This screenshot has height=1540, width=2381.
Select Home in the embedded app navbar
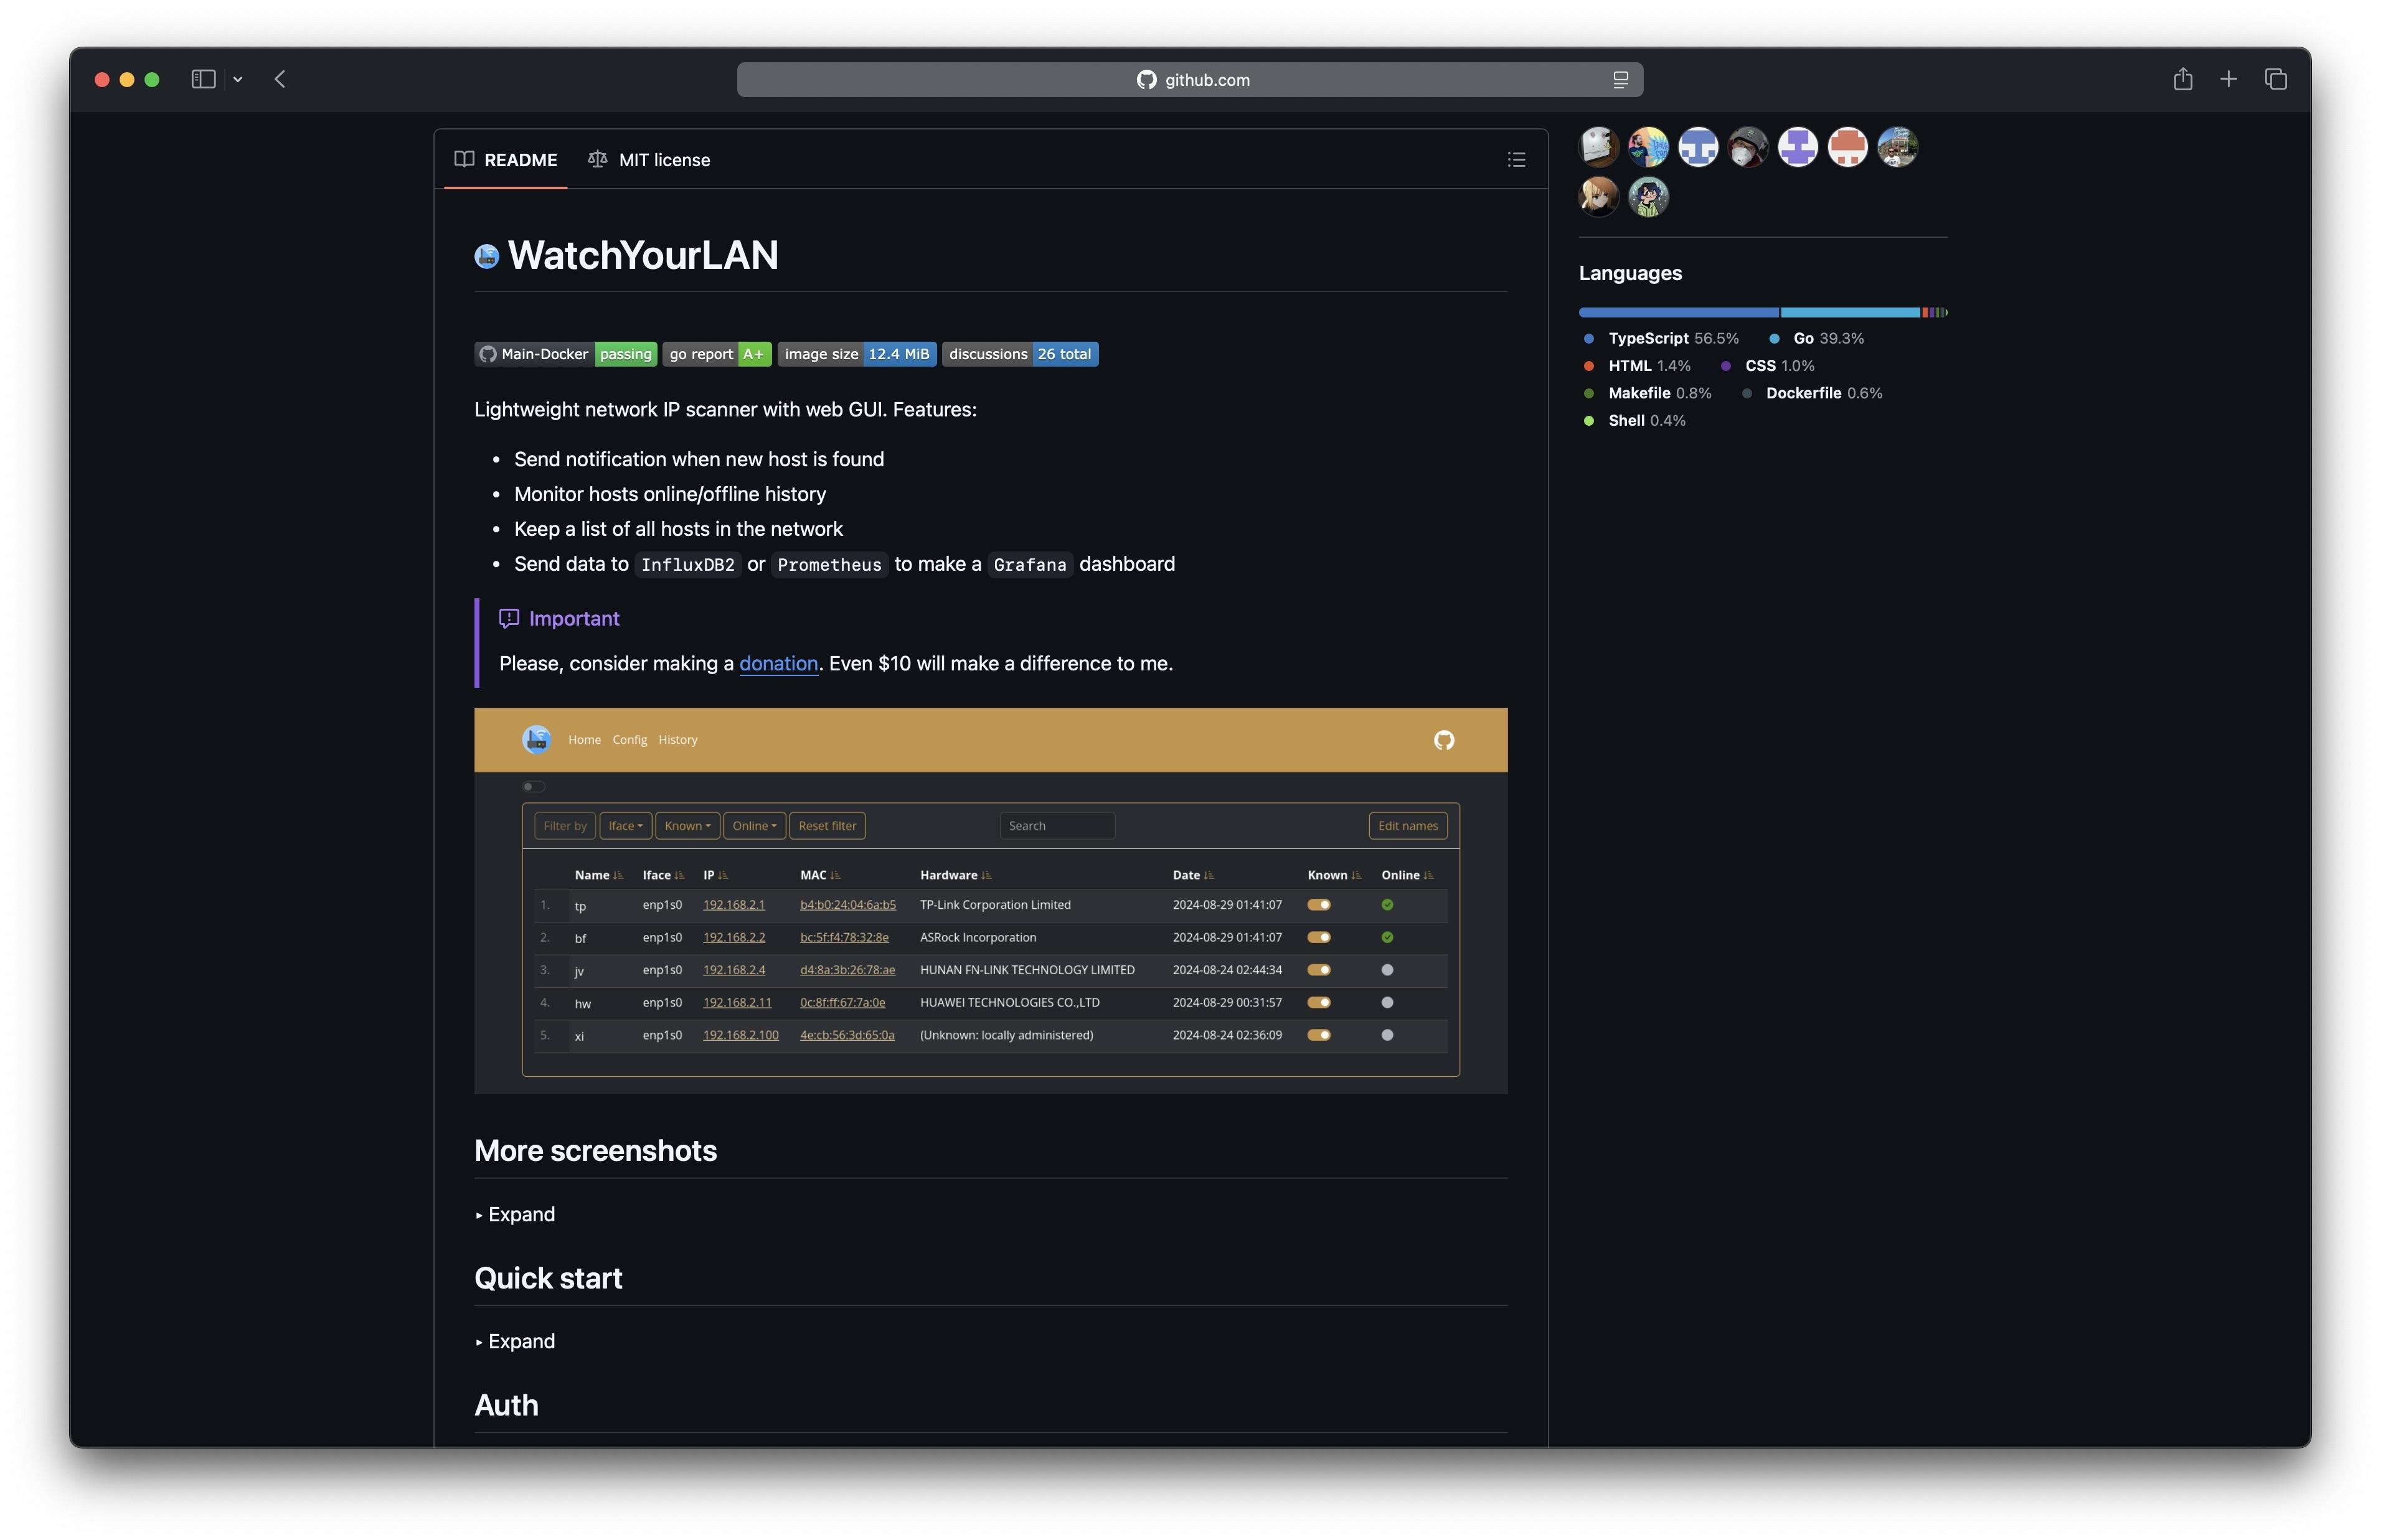(584, 740)
